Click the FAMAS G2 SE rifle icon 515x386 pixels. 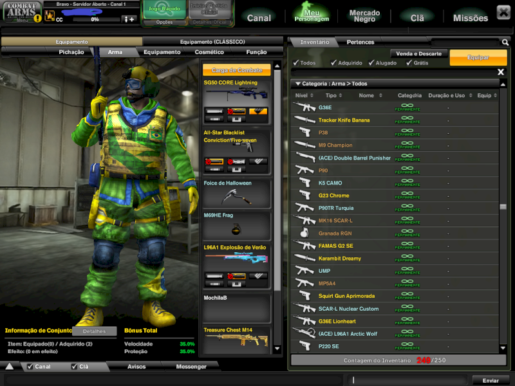point(304,246)
